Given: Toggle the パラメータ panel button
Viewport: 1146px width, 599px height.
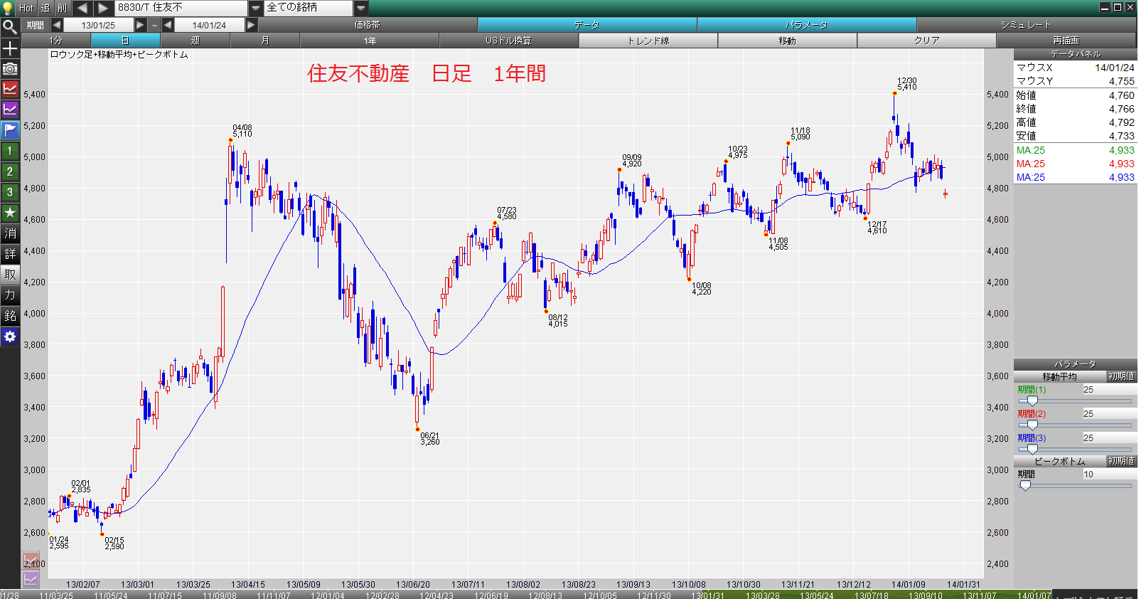Looking at the screenshot, I should pyautogui.click(x=807, y=25).
